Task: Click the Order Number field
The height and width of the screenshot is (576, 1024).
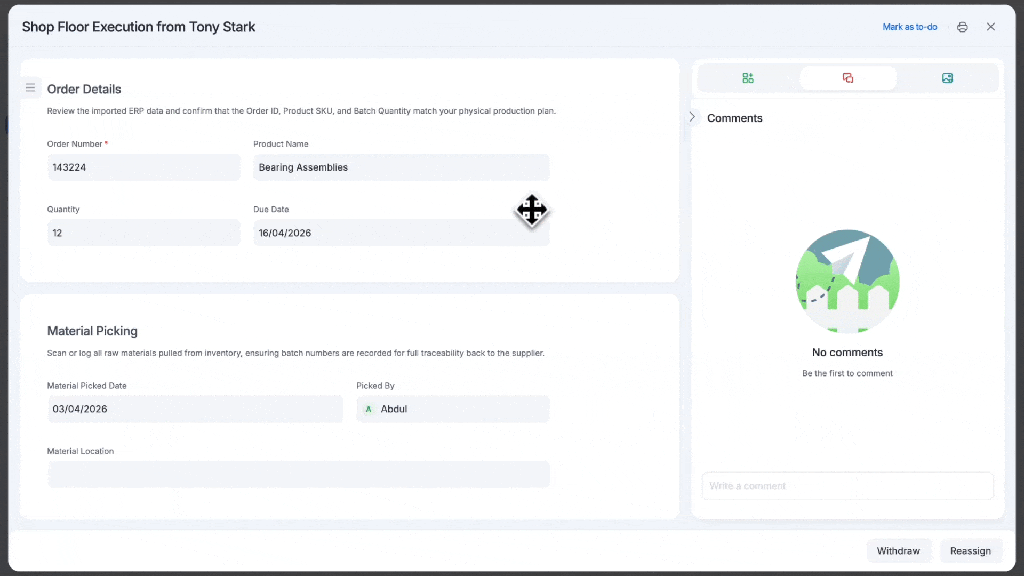Action: point(143,167)
